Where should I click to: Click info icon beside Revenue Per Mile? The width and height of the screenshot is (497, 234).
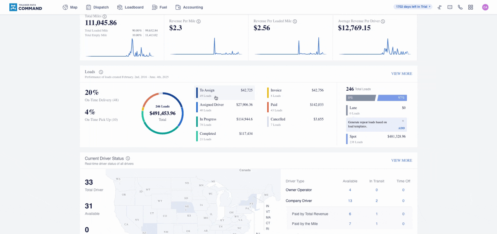pos(198,22)
